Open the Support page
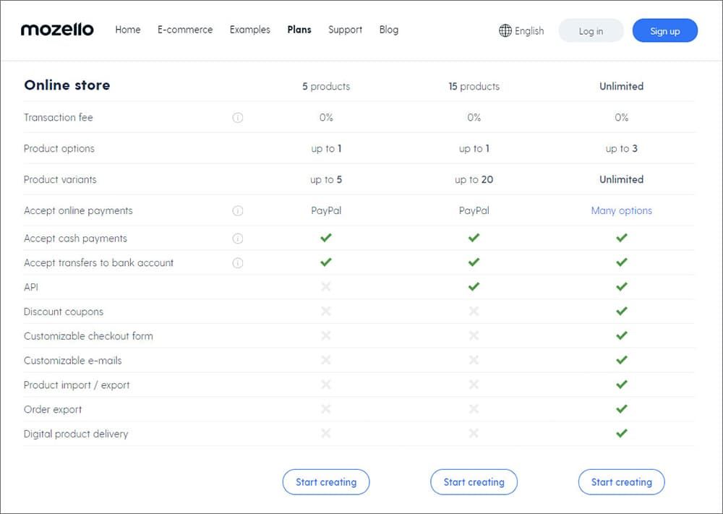Image resolution: width=723 pixels, height=514 pixels. pyautogui.click(x=346, y=30)
